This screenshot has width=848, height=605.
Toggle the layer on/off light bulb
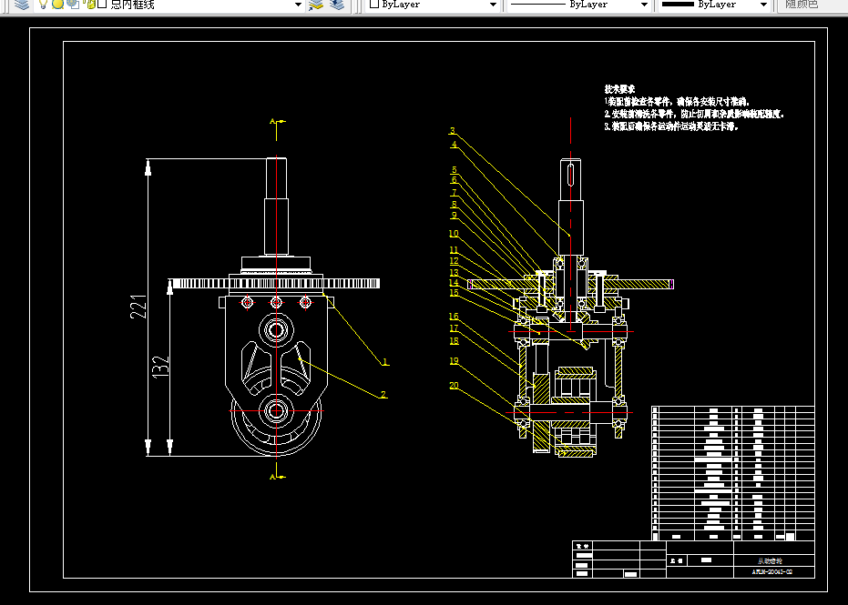coord(44,5)
